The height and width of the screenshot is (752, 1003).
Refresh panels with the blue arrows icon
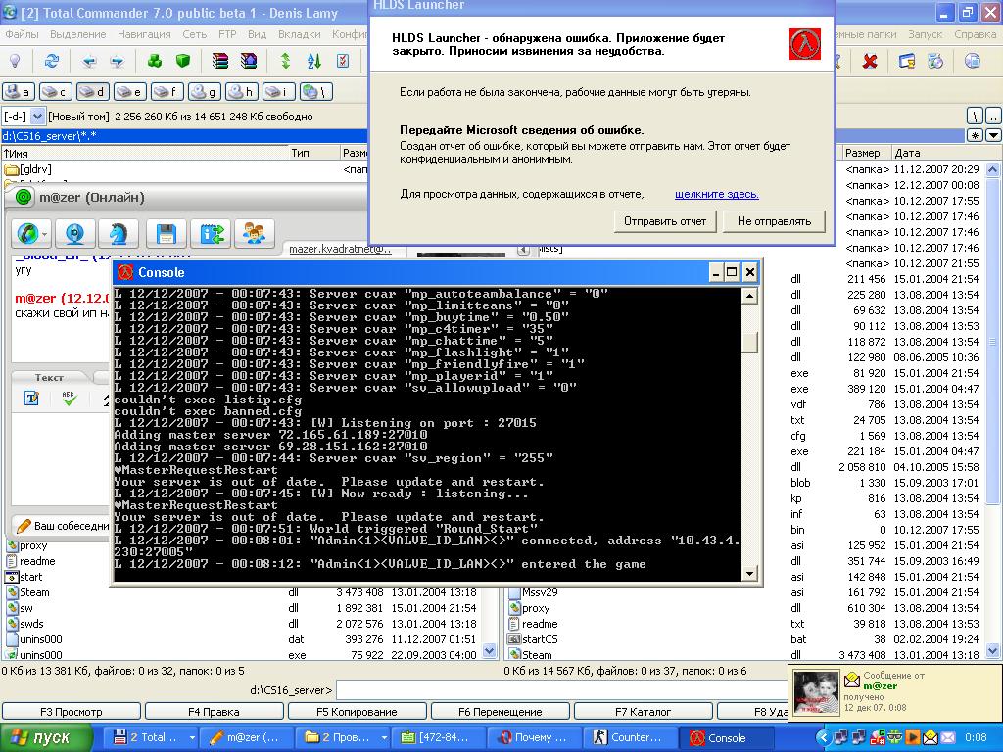point(52,61)
